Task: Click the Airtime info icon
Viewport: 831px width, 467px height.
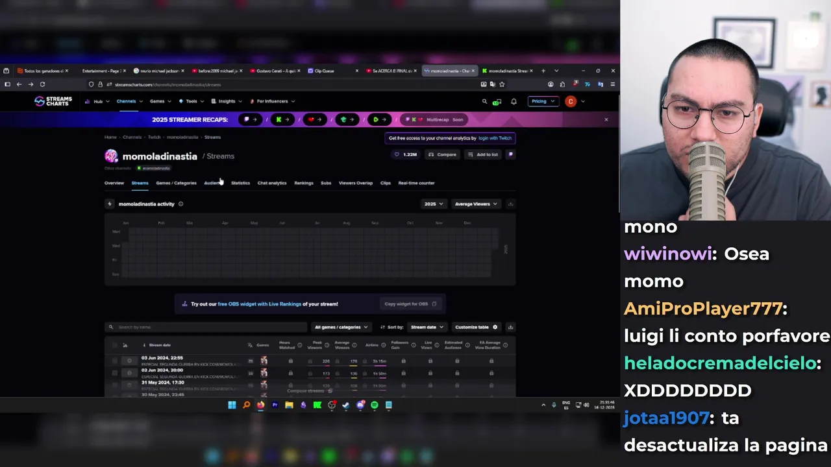Action: point(384,345)
